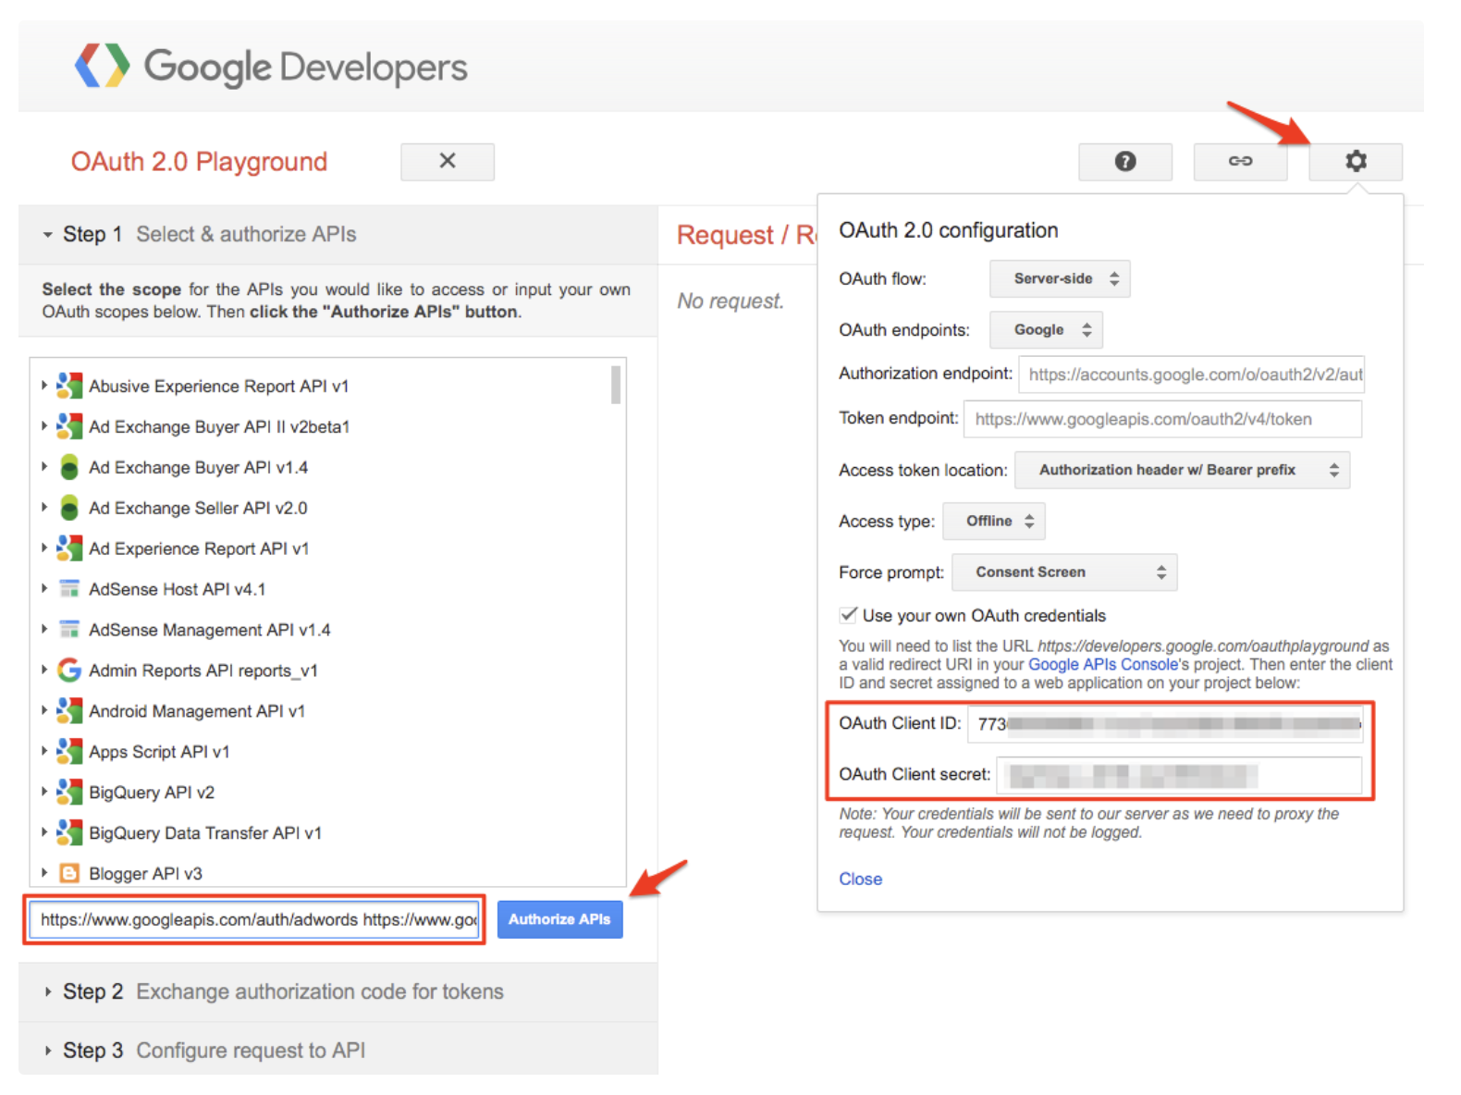Open the Access type Offline dropdown

993,522
